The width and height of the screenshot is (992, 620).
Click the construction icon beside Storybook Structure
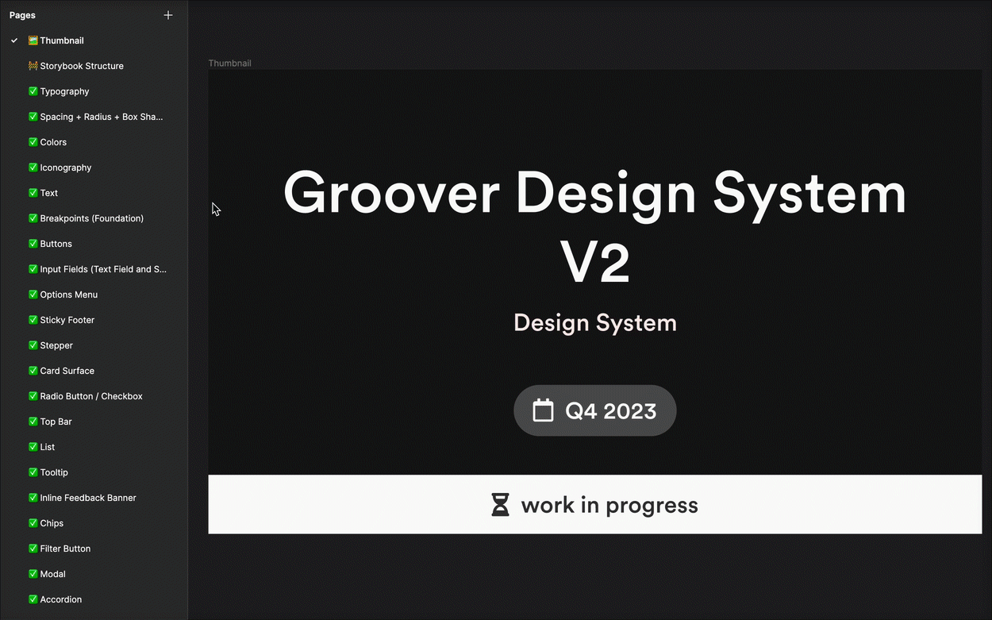32,66
